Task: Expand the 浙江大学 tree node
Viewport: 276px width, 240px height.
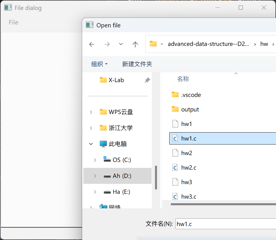Action: (91, 128)
